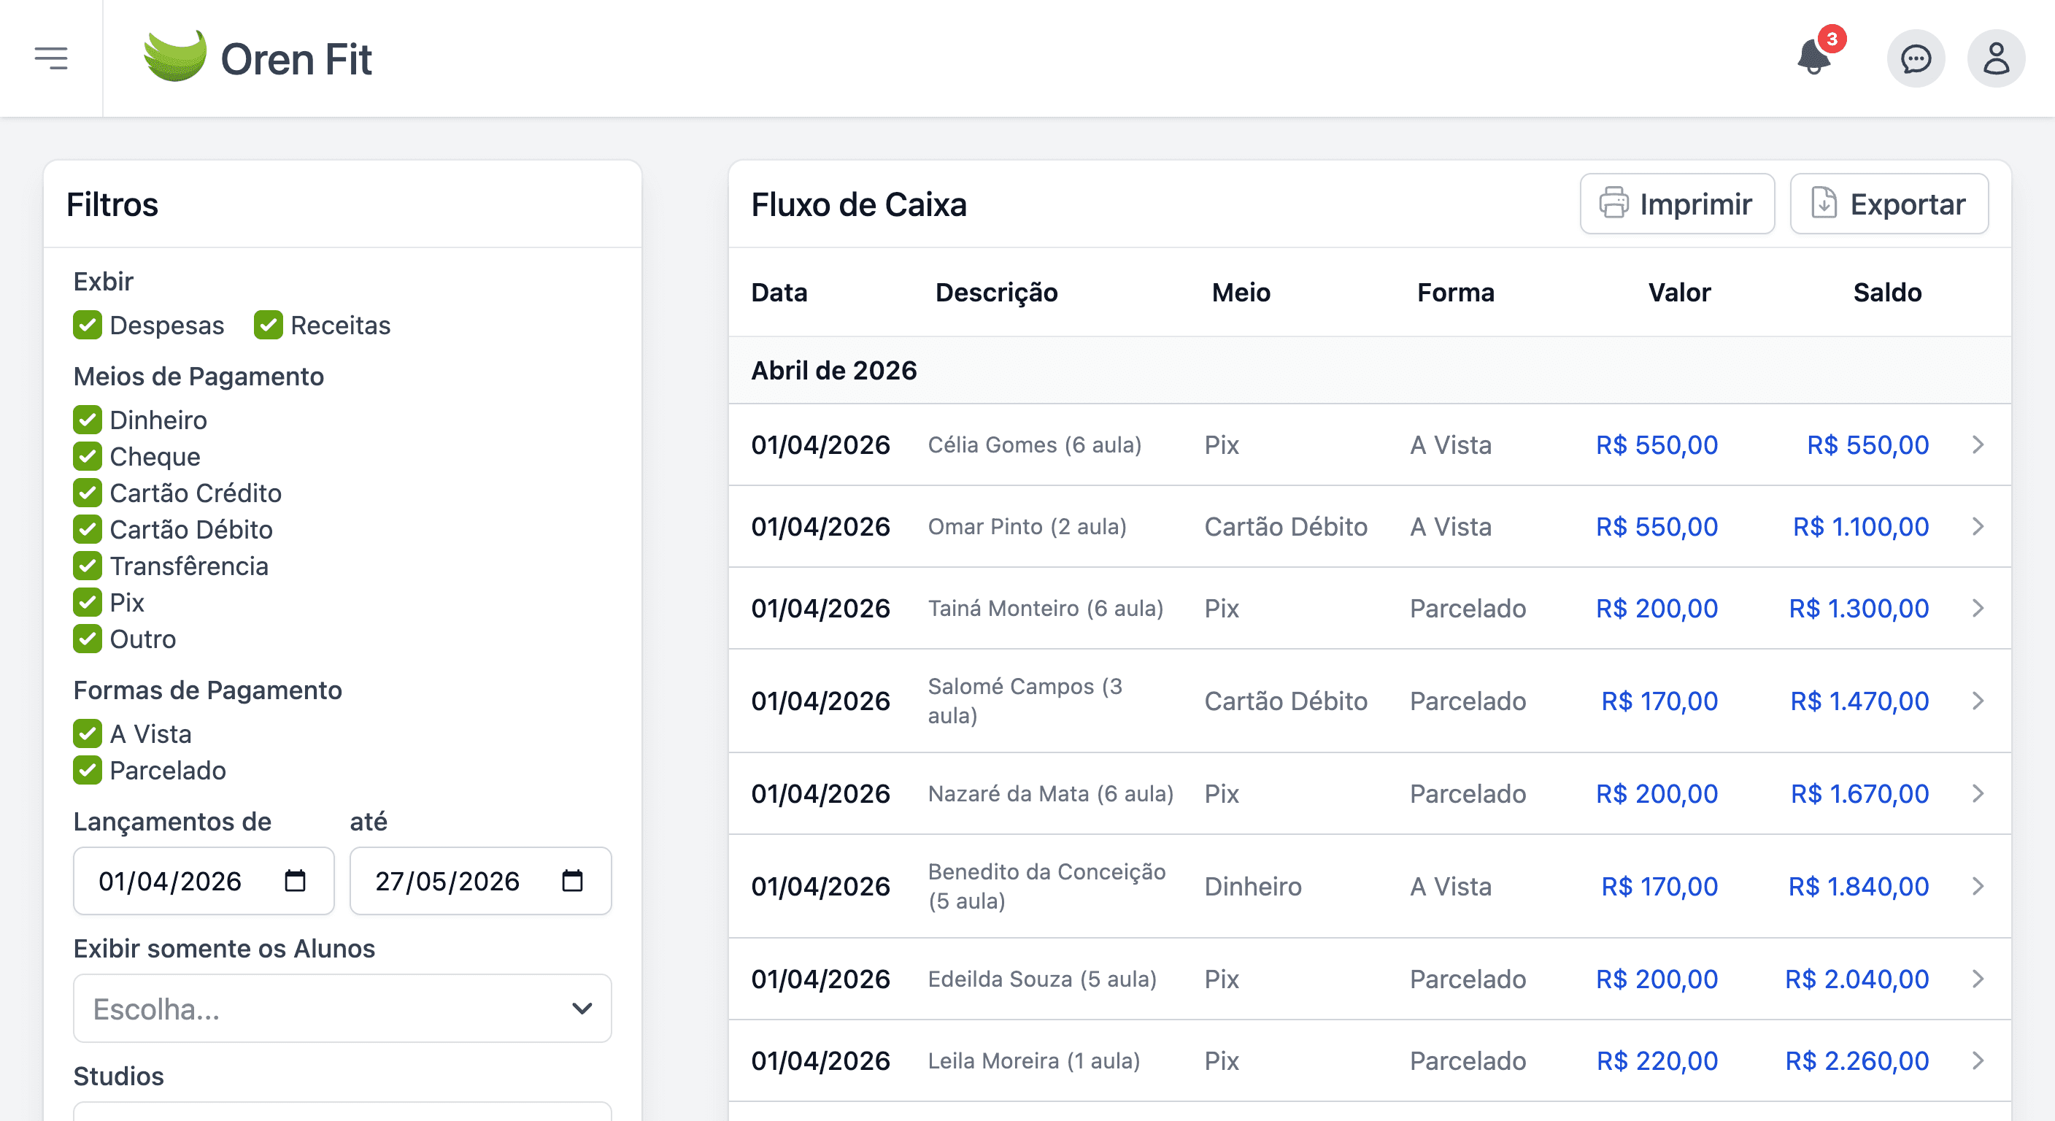Click Dinheiro in Benedito da Conceição row
This screenshot has height=1121, width=2055.
(1252, 885)
